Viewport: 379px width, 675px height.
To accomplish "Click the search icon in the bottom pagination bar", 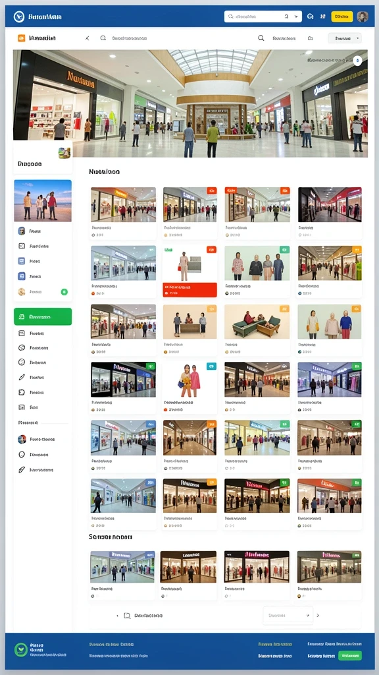I will point(127,616).
